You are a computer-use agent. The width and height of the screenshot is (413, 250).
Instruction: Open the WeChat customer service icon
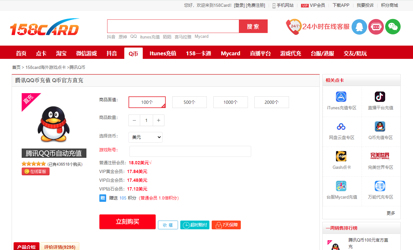[393, 27]
